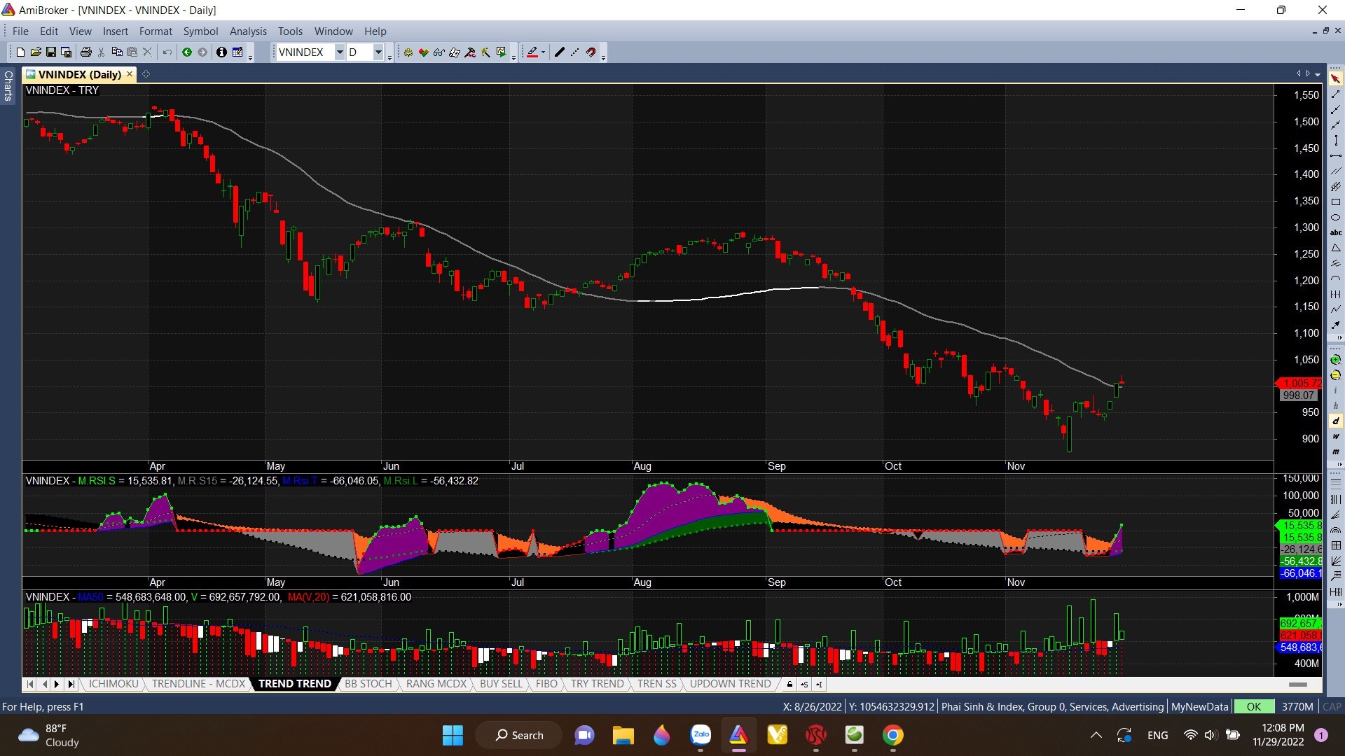The width and height of the screenshot is (1345, 756).
Task: Open Google Chrome from the taskbar
Action: [x=892, y=736]
